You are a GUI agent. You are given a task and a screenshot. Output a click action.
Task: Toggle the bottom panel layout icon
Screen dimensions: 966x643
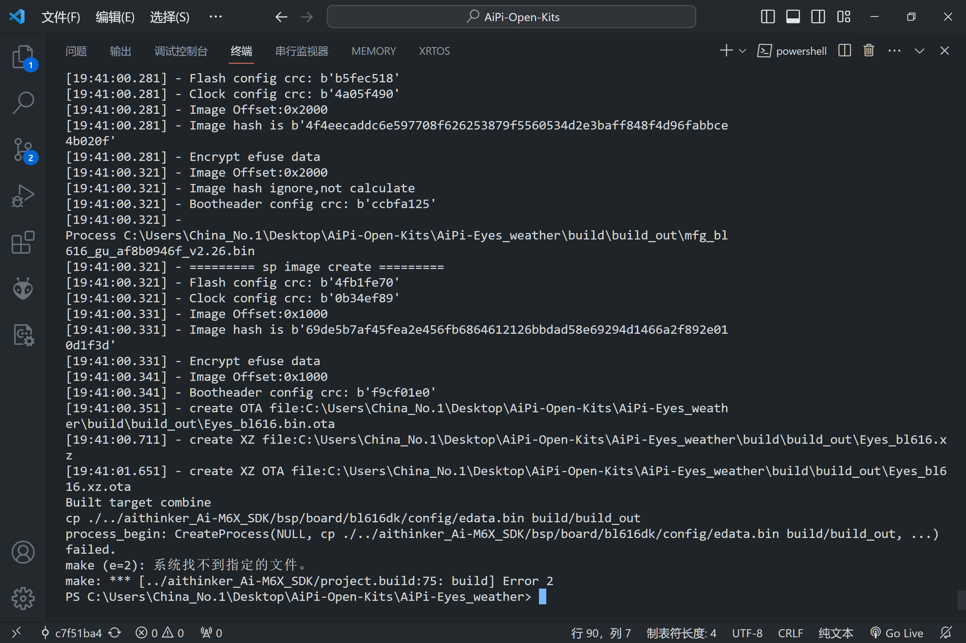pos(792,17)
